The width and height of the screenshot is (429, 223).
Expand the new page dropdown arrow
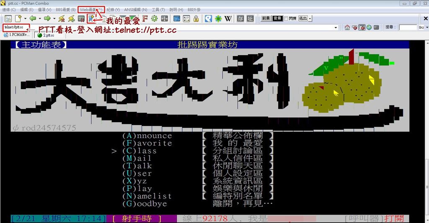pyautogui.click(x=25, y=18)
